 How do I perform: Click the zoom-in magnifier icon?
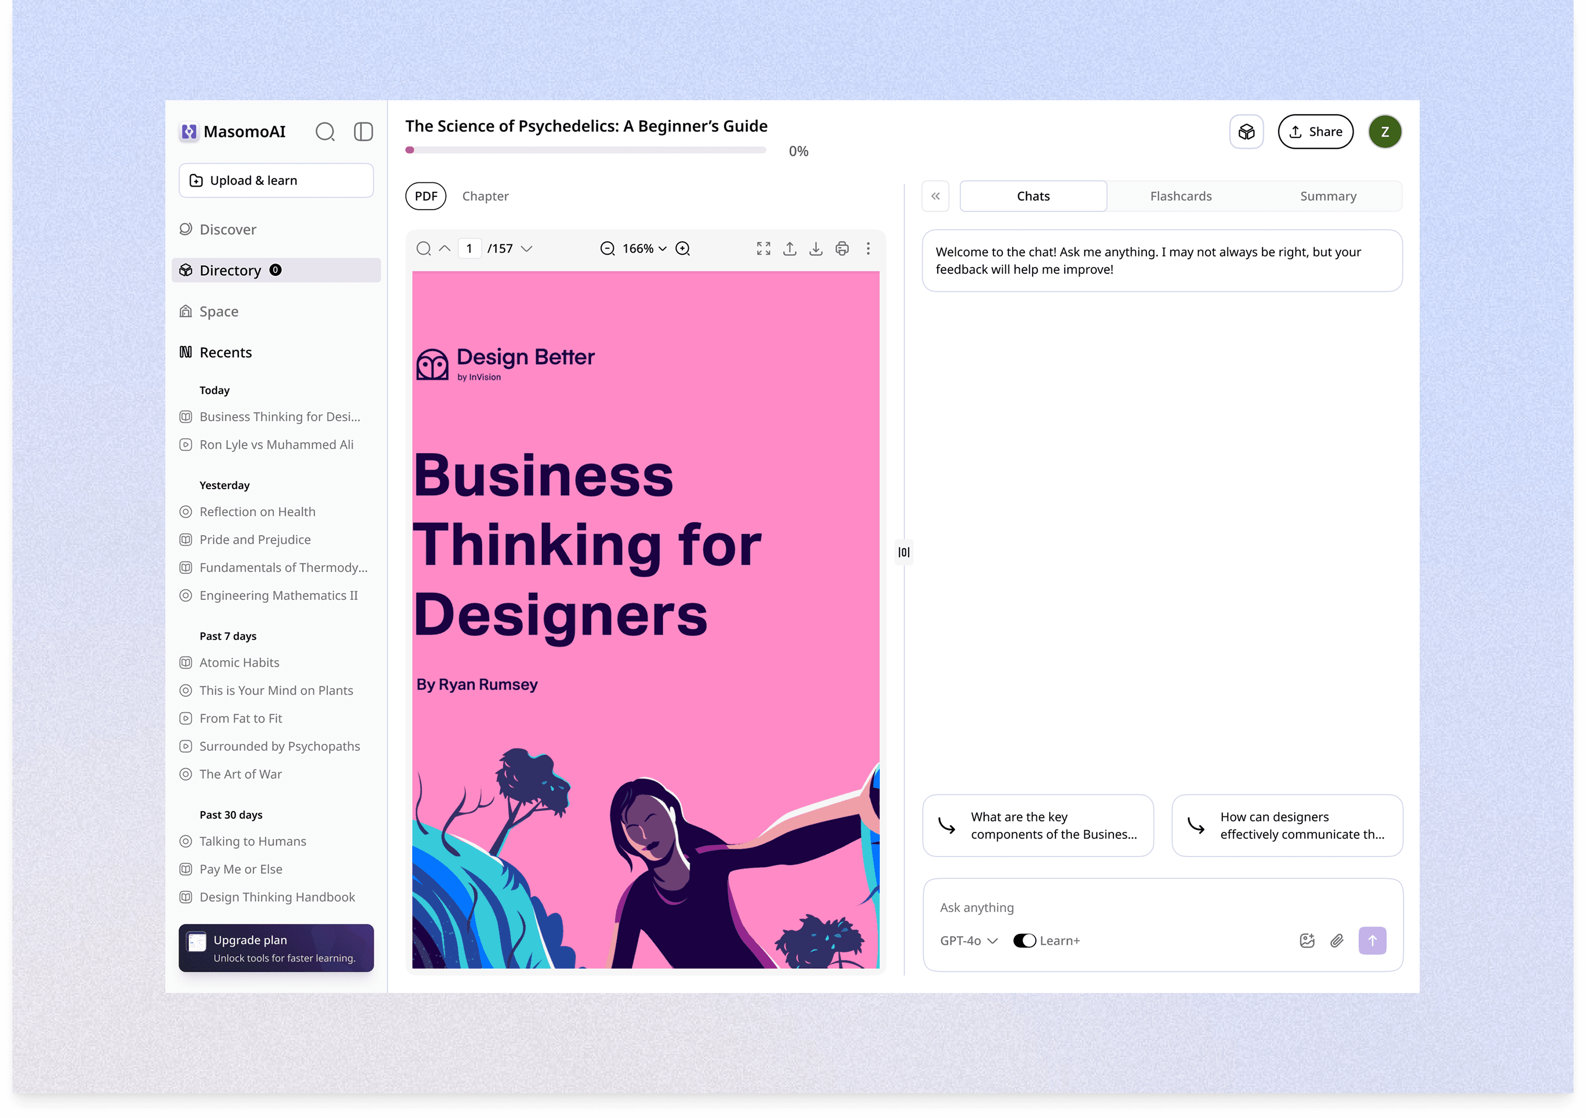pos(683,249)
